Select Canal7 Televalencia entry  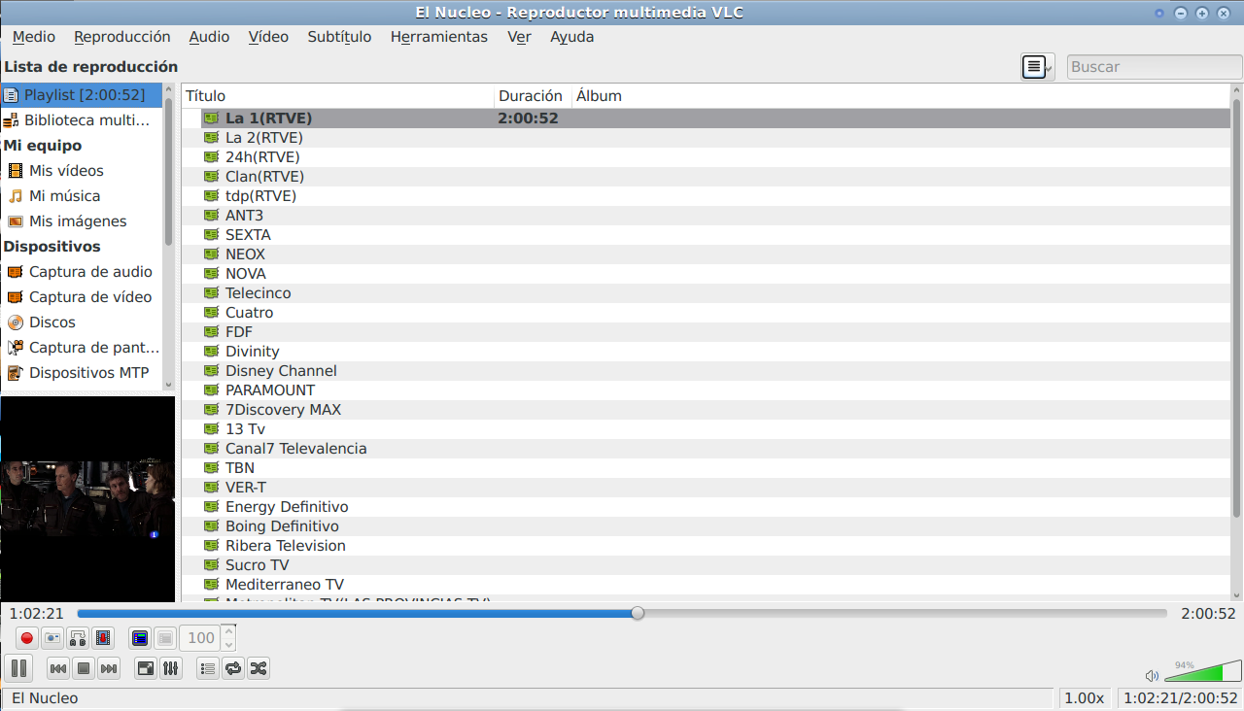click(715, 449)
